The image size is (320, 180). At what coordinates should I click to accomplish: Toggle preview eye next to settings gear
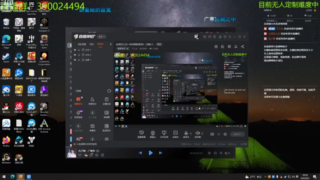[219, 134]
